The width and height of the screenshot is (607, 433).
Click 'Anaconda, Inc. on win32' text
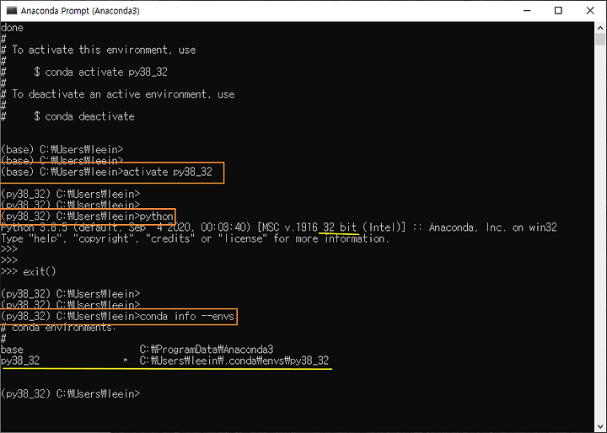point(493,227)
